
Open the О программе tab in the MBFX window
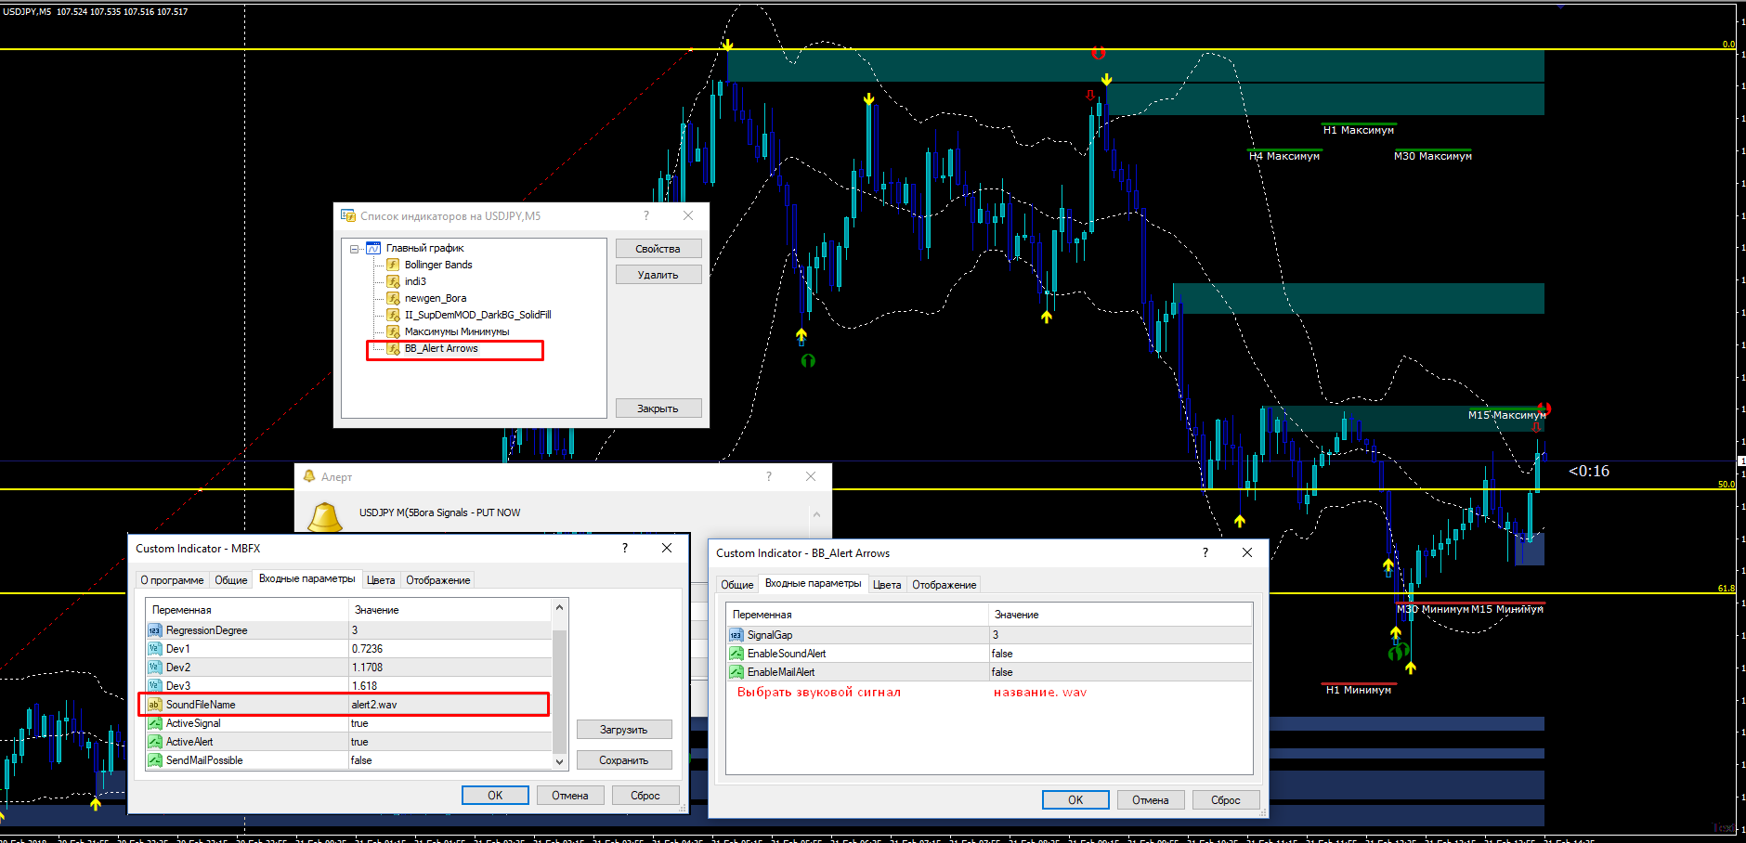[172, 580]
